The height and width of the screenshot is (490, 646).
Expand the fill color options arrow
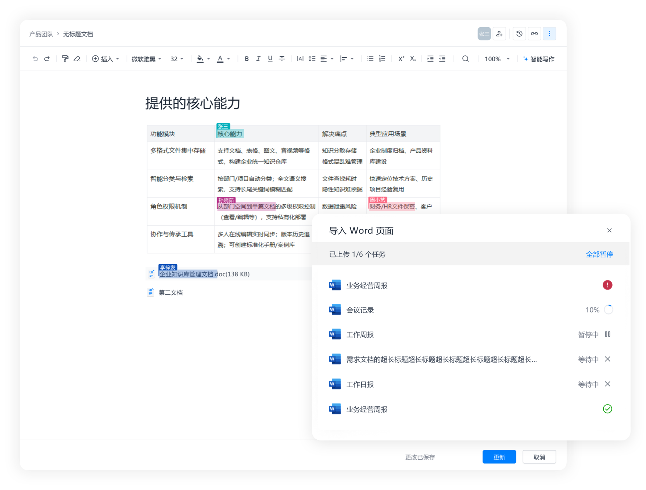(208, 59)
